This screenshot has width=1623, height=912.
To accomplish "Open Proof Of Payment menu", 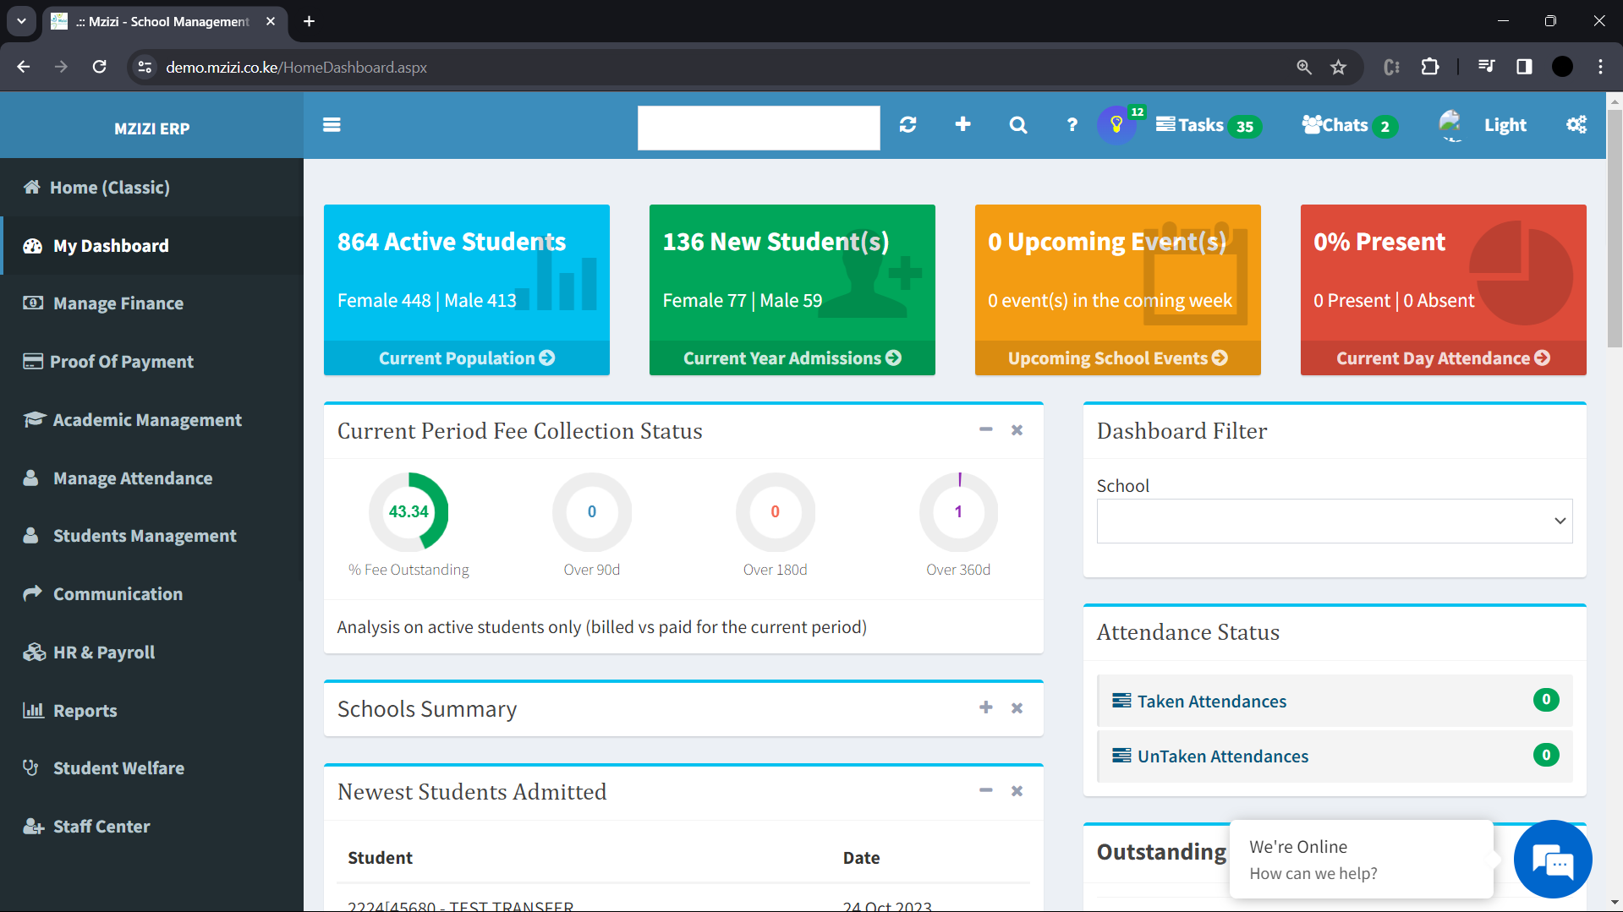I will (151, 362).
